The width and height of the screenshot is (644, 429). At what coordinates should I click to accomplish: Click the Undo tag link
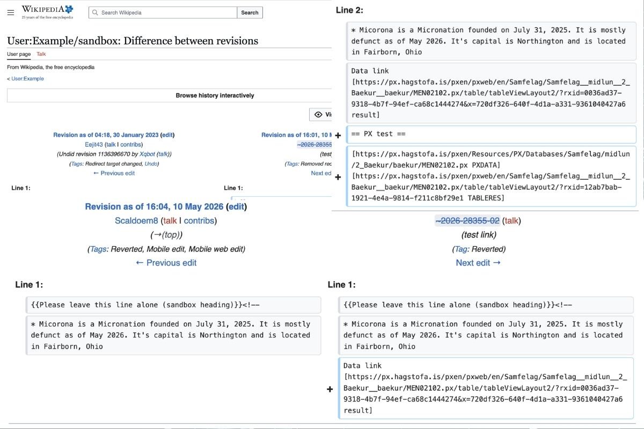click(x=151, y=164)
